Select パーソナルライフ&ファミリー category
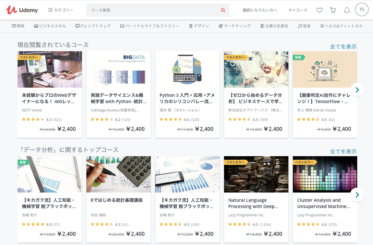The image size is (373, 245). pyautogui.click(x=150, y=26)
